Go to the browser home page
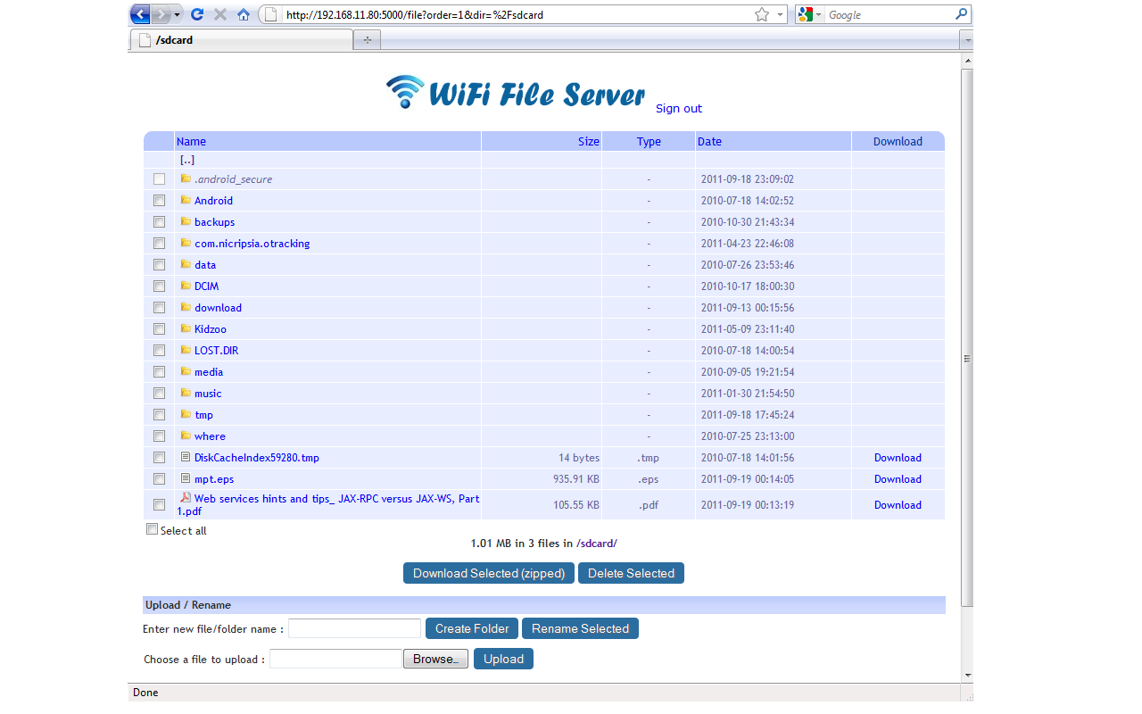The image size is (1142, 714). (x=244, y=14)
